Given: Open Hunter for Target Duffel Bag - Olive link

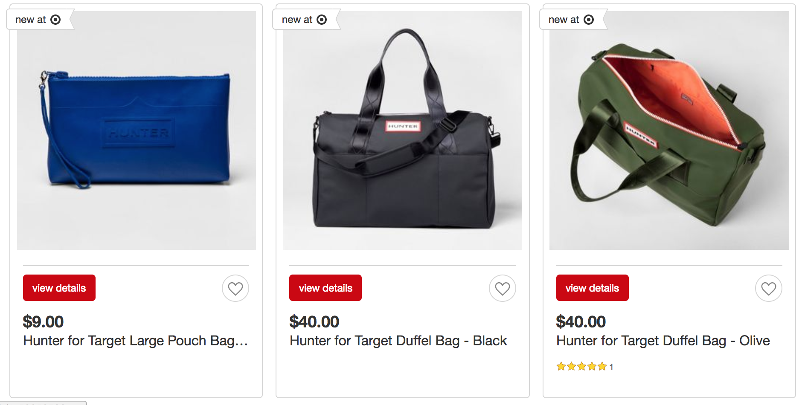Looking at the screenshot, I should 663,341.
